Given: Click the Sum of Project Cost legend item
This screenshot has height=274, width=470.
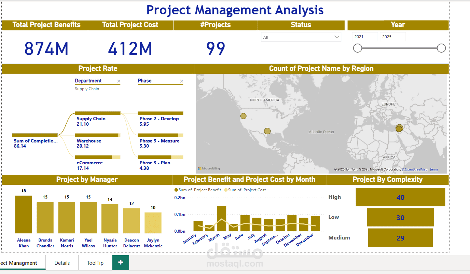Looking at the screenshot, I should pyautogui.click(x=245, y=190).
